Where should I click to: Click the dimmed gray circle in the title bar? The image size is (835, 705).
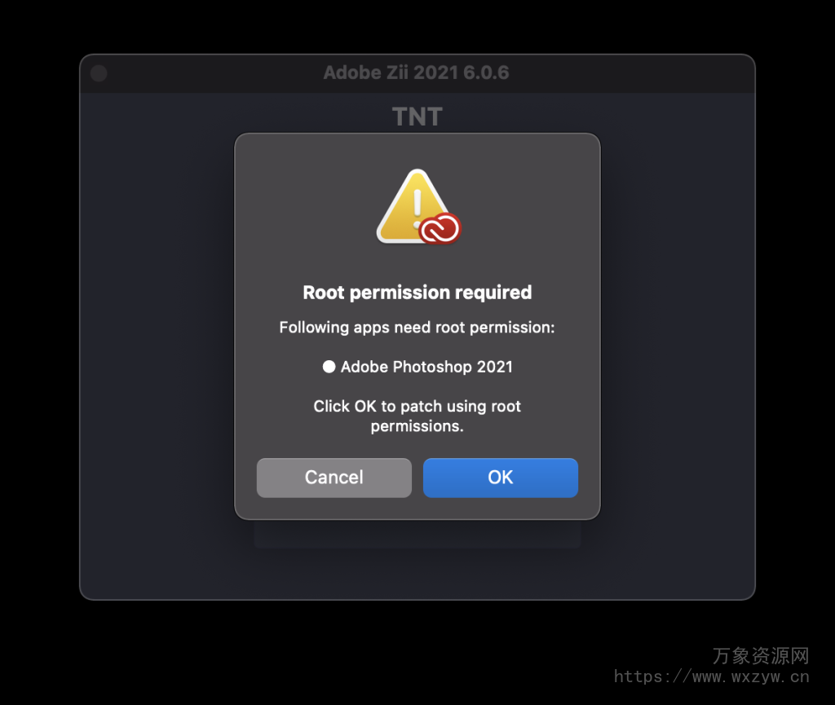click(99, 73)
